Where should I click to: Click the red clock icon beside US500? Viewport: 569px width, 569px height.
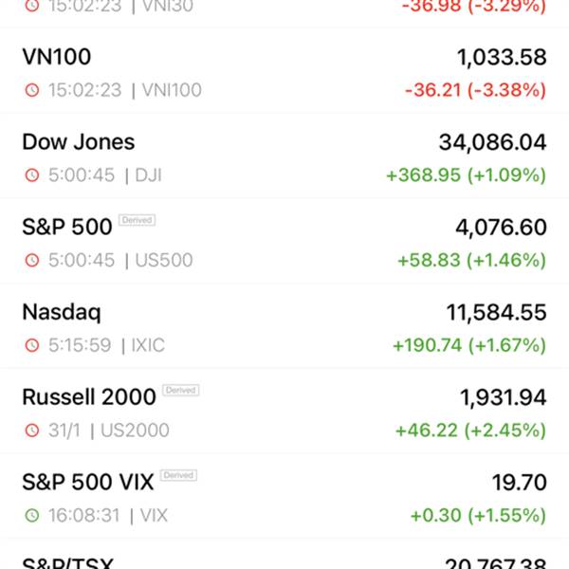coord(32,260)
